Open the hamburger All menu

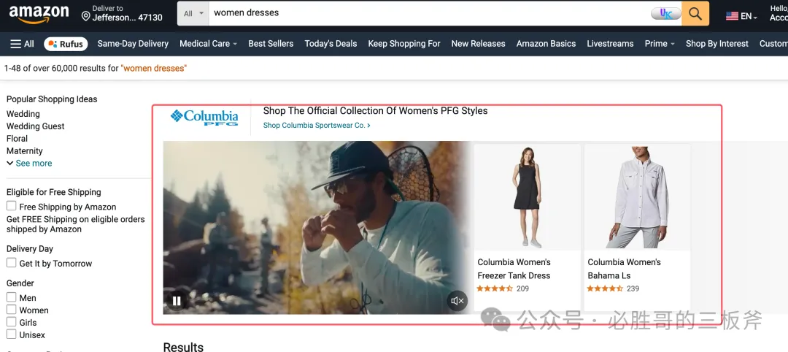(22, 44)
